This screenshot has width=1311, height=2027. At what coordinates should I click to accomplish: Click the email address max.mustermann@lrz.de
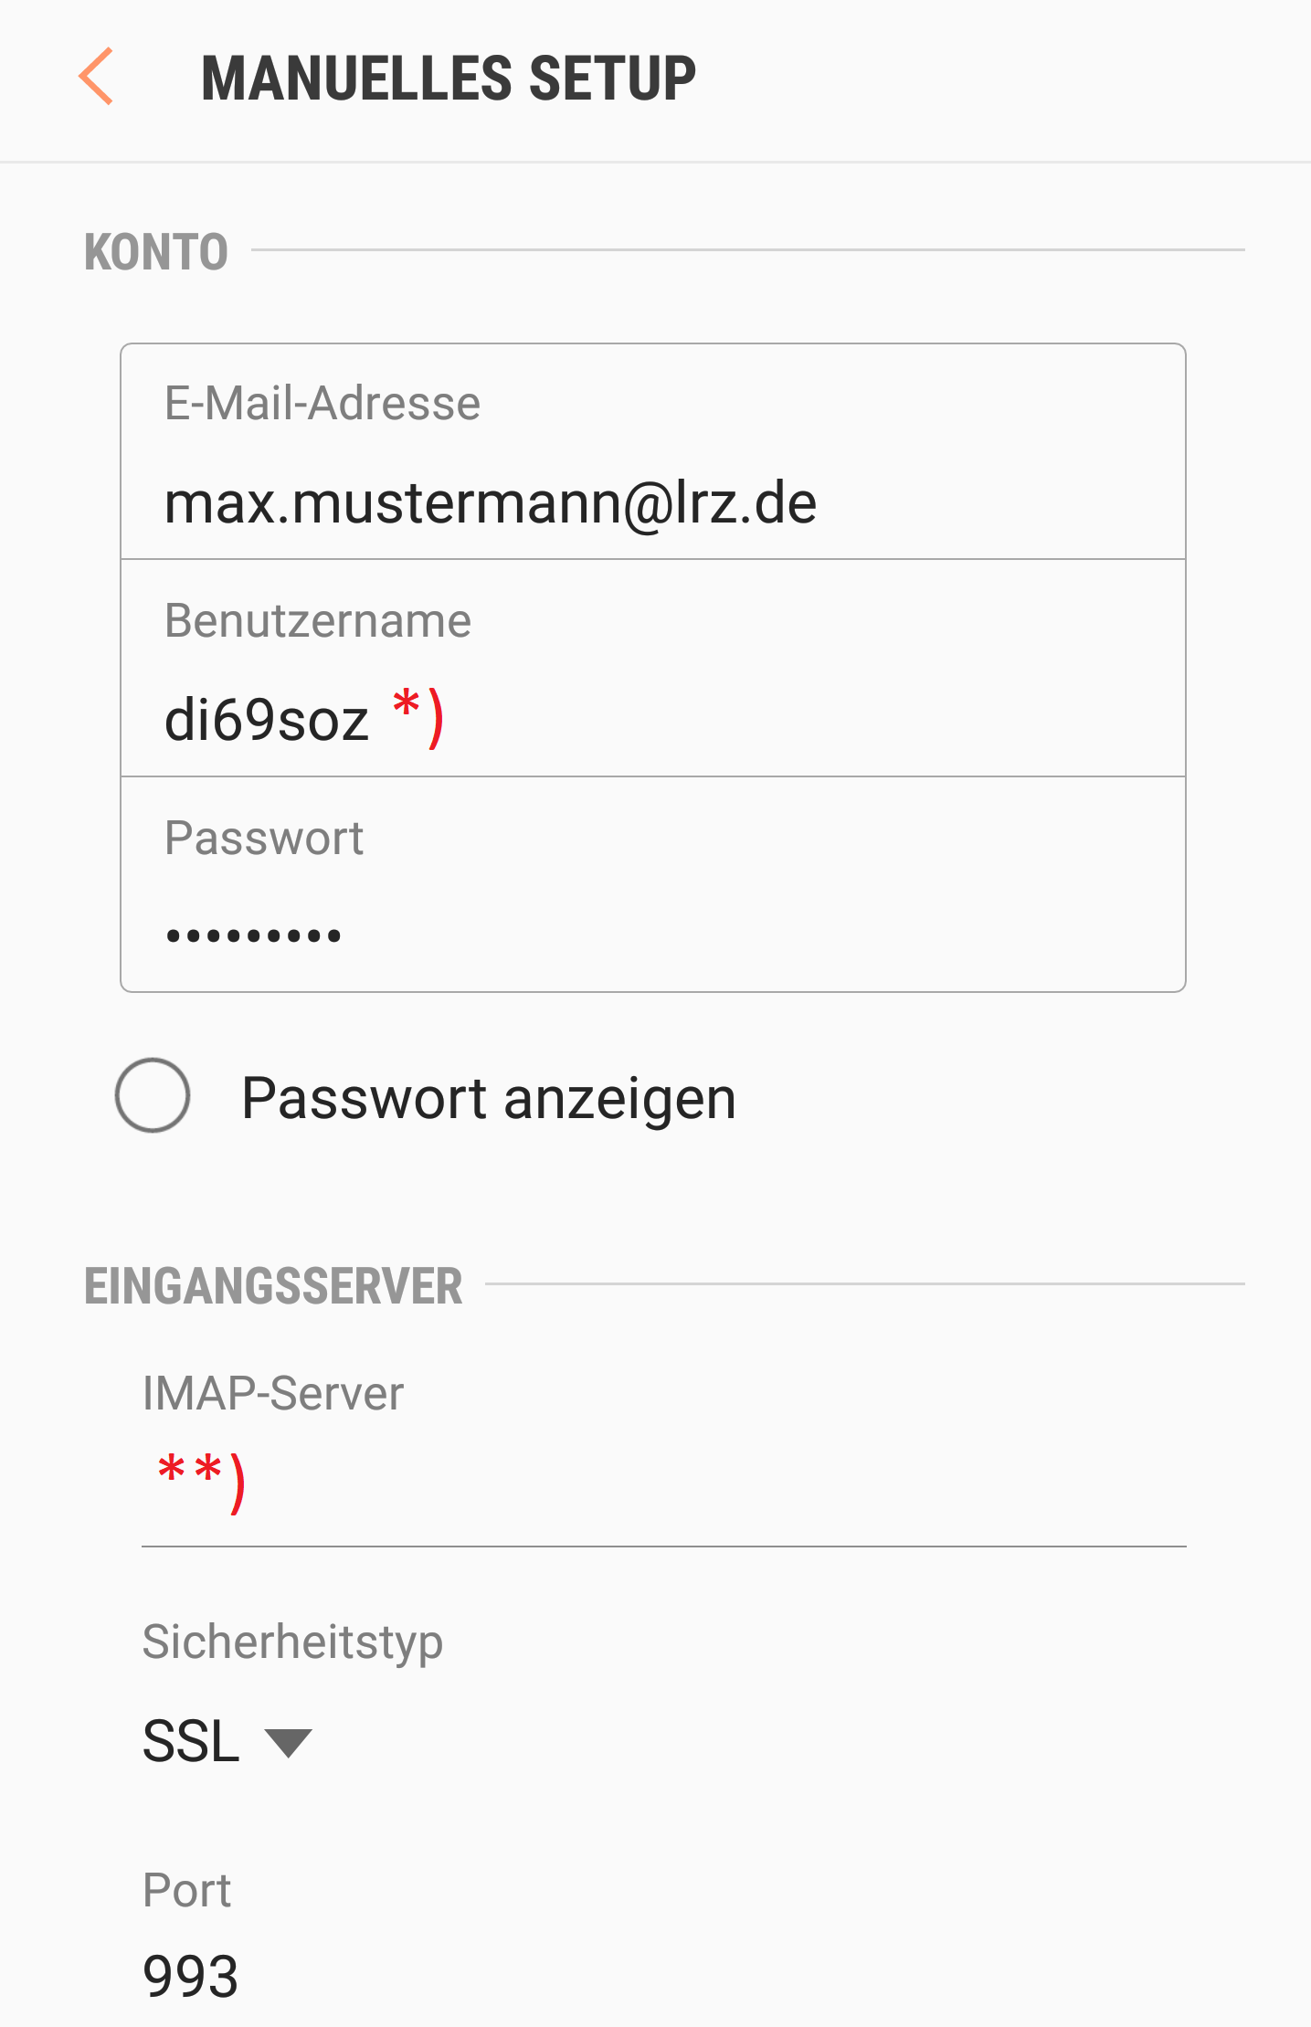(x=490, y=503)
